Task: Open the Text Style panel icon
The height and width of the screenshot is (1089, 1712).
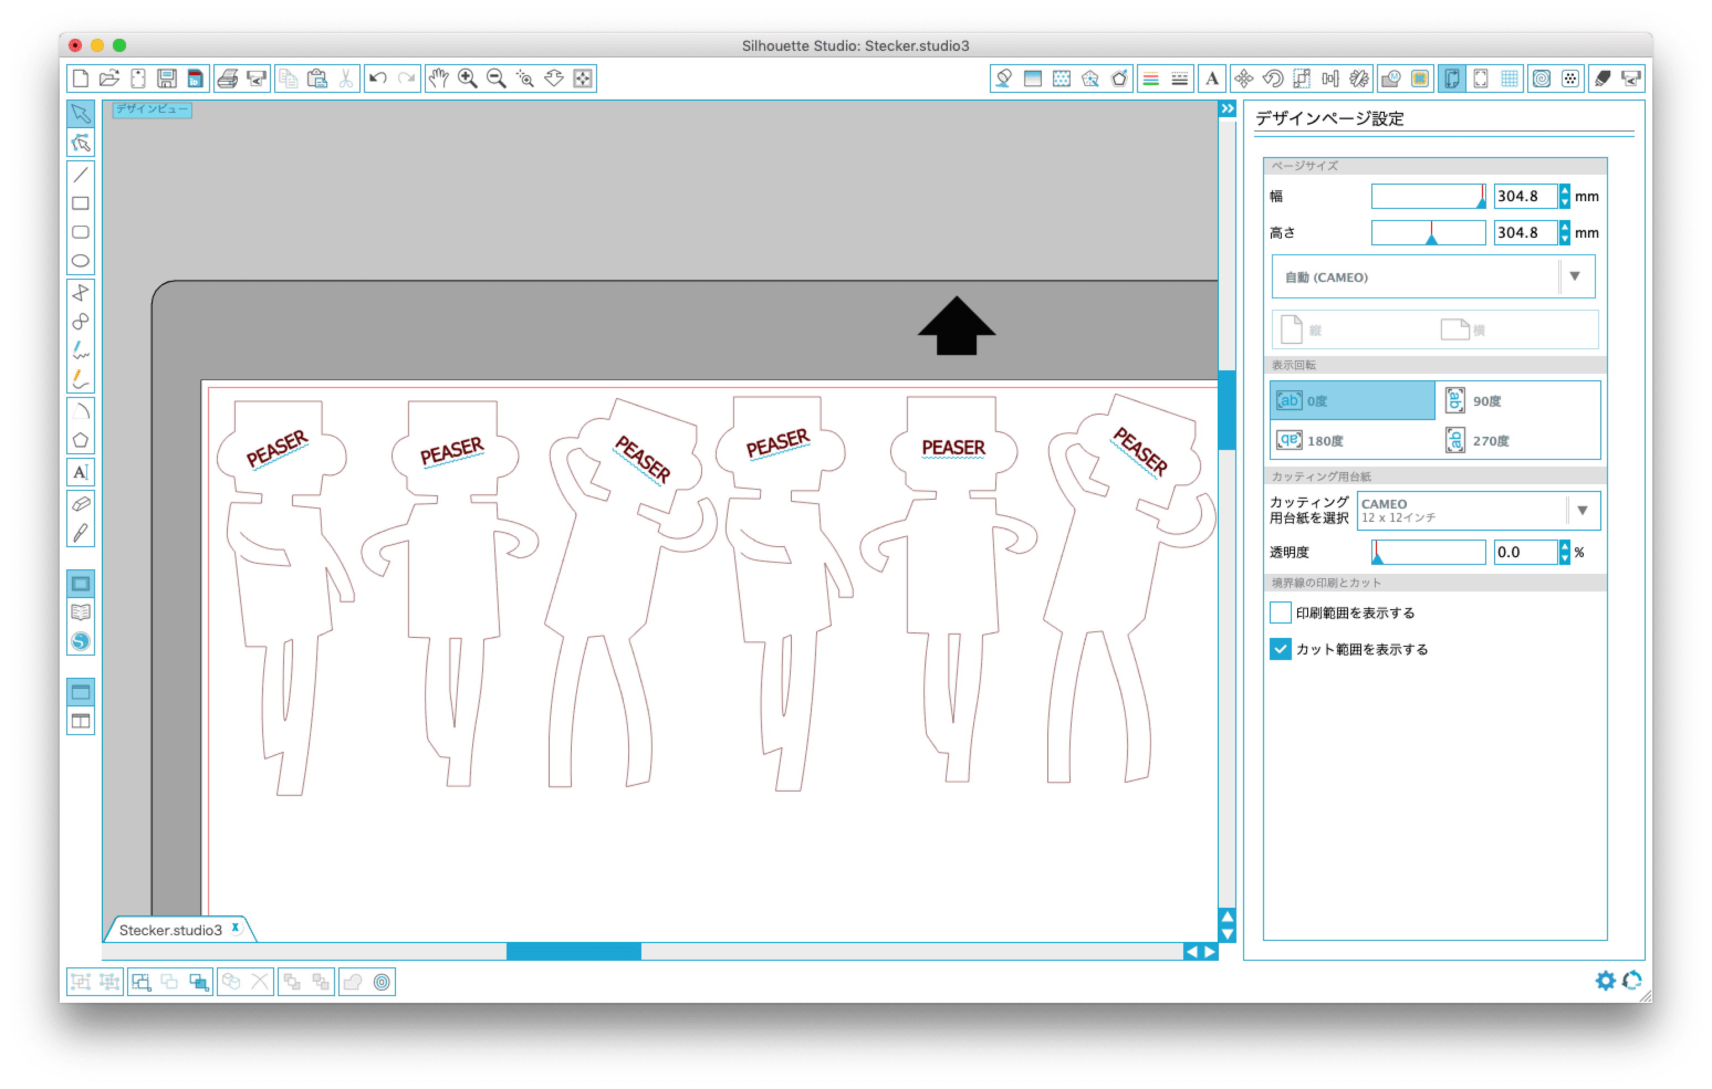Action: click(1212, 78)
